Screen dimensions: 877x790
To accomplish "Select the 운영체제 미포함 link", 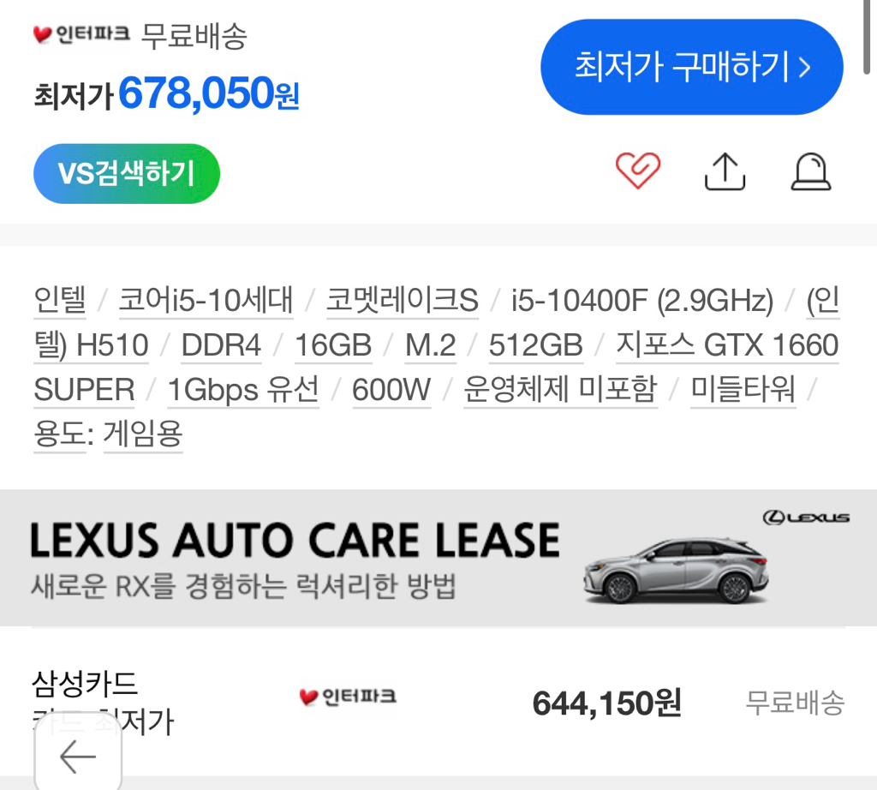I will [x=560, y=390].
